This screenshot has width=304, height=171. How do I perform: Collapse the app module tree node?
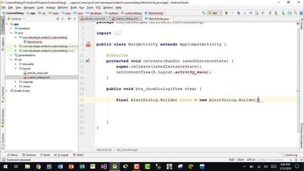coord(7,24)
